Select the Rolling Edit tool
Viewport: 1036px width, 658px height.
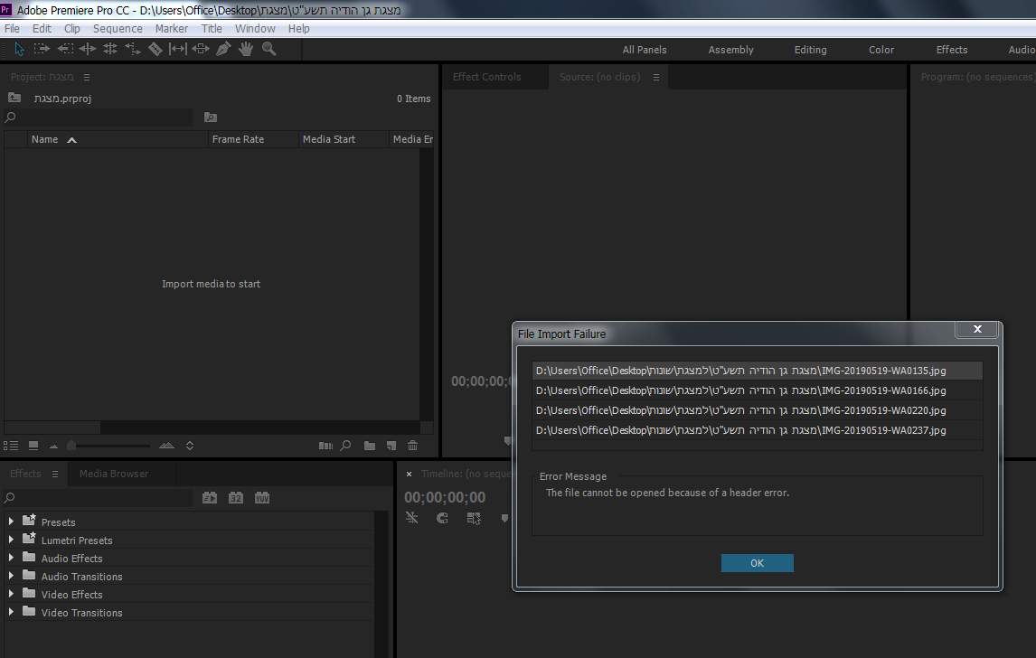110,49
